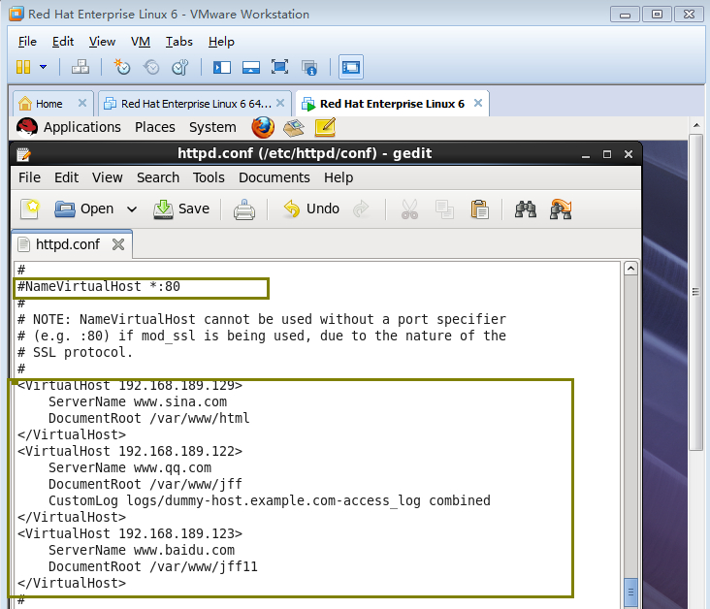
Task: Open gedit View menu
Action: 108,177
